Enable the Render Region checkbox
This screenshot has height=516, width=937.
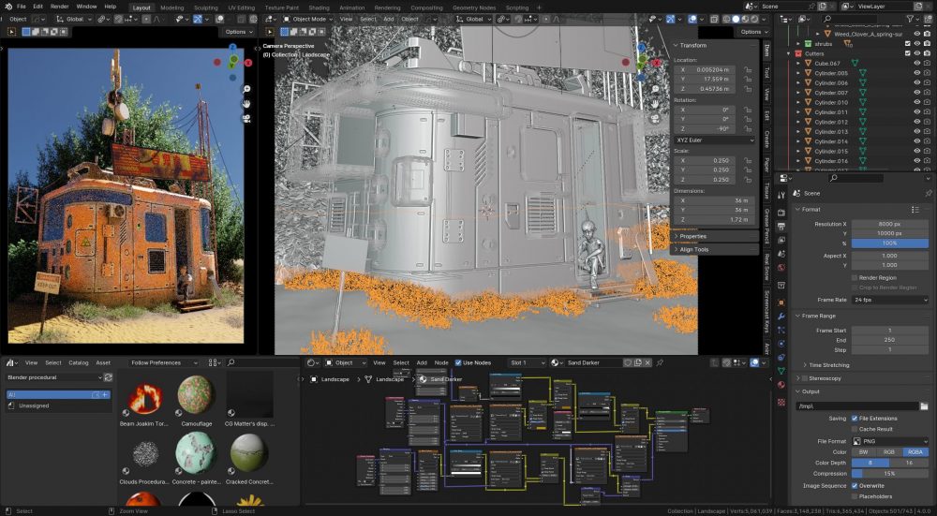(855, 278)
